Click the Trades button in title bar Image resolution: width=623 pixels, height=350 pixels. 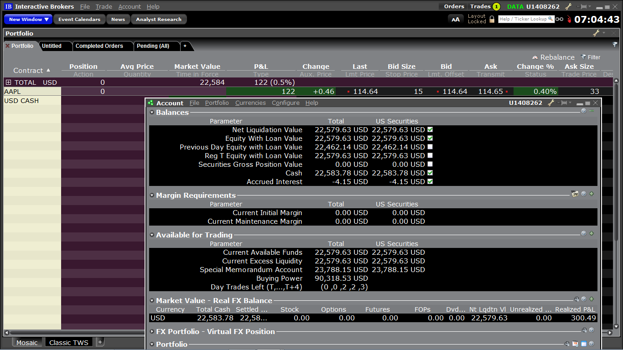click(x=485, y=6)
